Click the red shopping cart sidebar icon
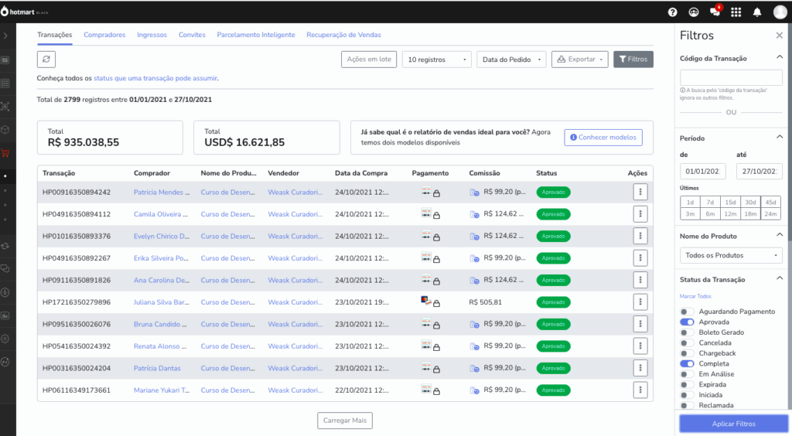The width and height of the screenshot is (792, 436). point(5,153)
